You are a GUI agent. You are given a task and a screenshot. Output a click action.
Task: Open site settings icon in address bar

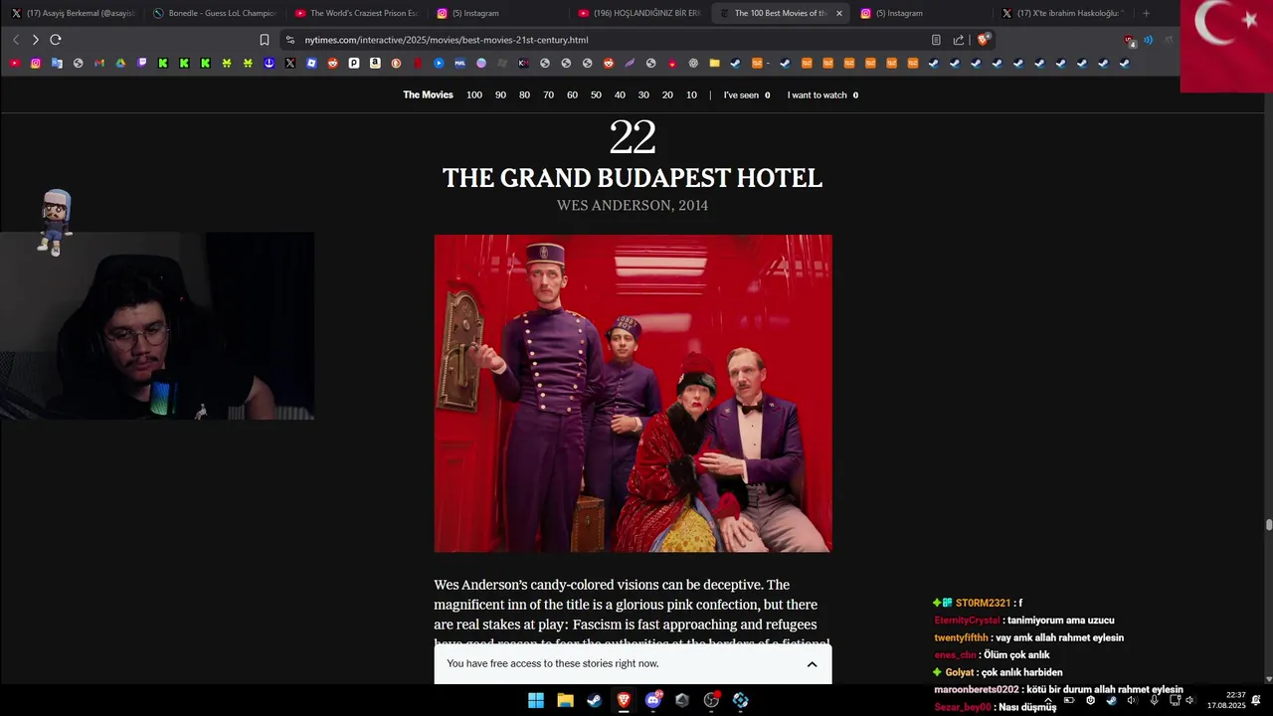click(289, 40)
